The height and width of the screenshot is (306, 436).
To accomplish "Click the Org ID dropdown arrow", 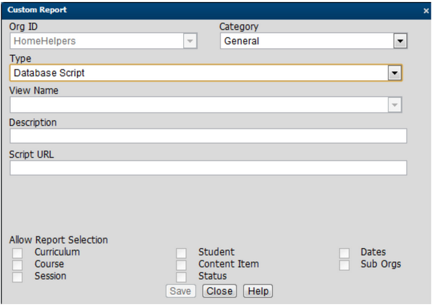I will pos(190,42).
